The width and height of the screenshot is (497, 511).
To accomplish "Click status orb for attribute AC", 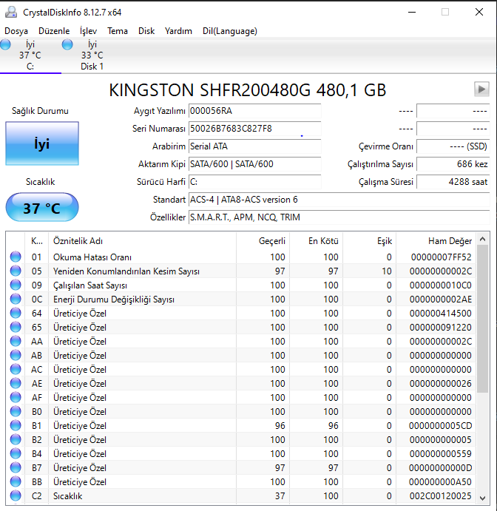I will pos(16,369).
